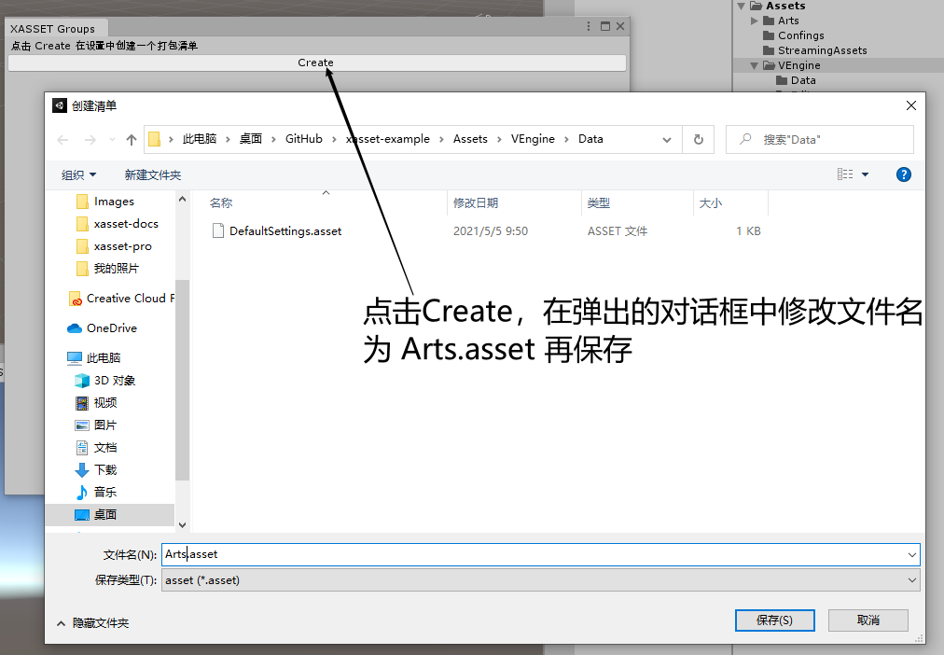Viewport: 944px width, 655px height.
Task: Click the file name input showing Arts.asset
Action: (x=373, y=553)
